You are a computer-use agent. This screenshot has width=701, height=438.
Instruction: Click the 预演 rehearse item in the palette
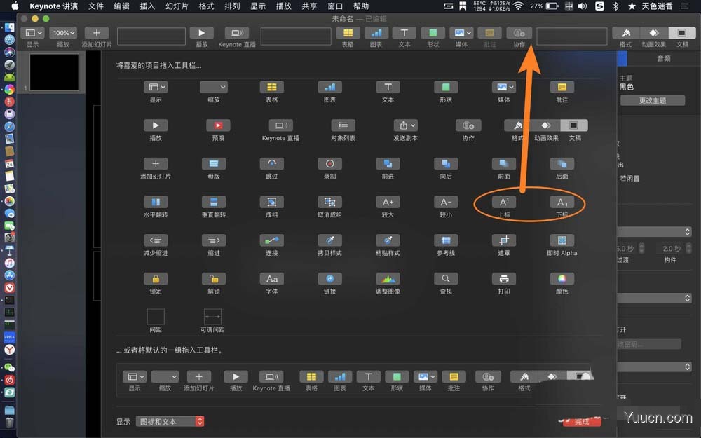218,125
